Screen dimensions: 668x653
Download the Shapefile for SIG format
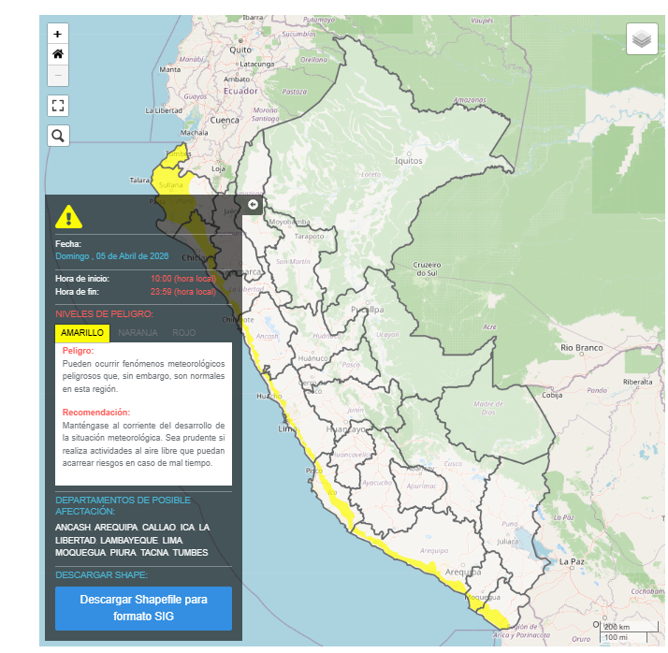tap(143, 608)
